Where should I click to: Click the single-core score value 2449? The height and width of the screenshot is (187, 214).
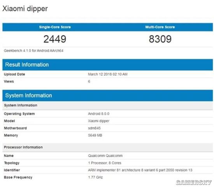point(55,39)
